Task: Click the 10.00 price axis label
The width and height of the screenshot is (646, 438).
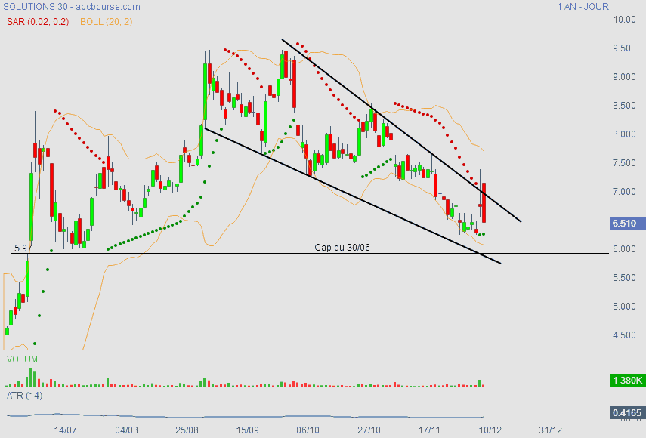Action: coord(624,20)
